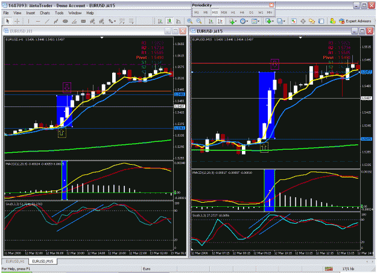Toggle the Terminal window icon
Screen dimensions: 377x273
(x=322, y=21)
